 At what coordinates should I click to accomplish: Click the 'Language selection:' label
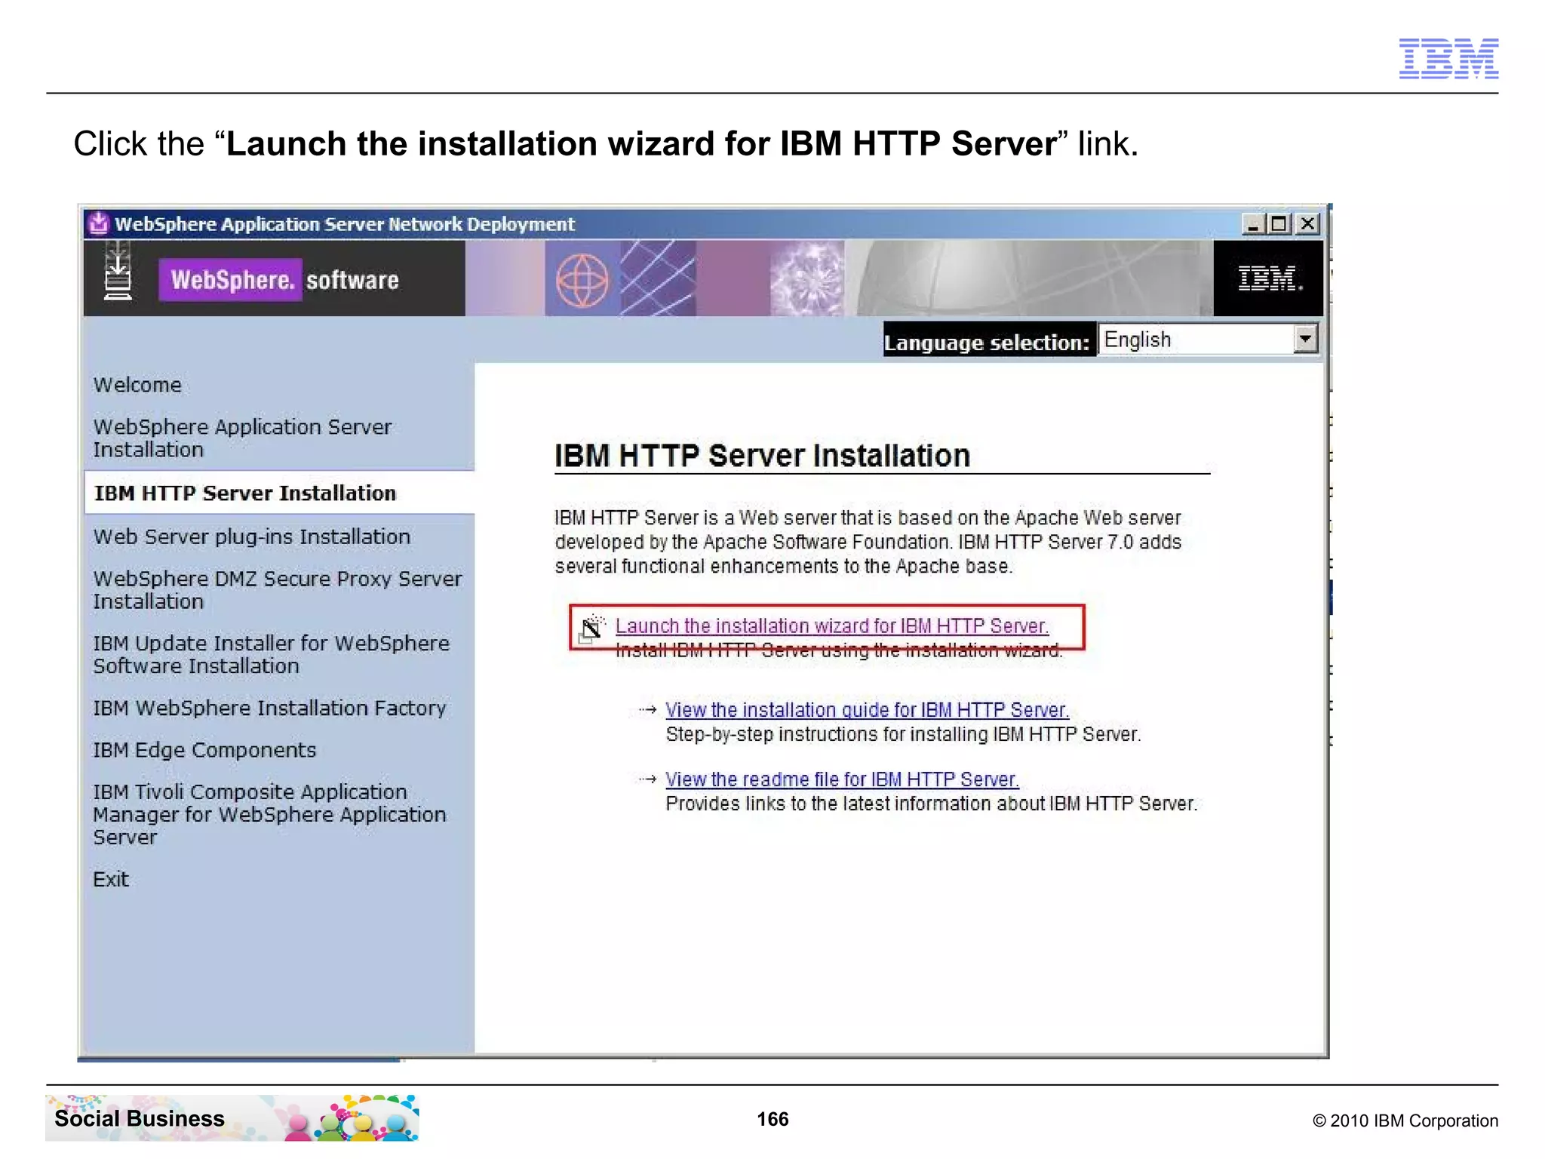988,342
